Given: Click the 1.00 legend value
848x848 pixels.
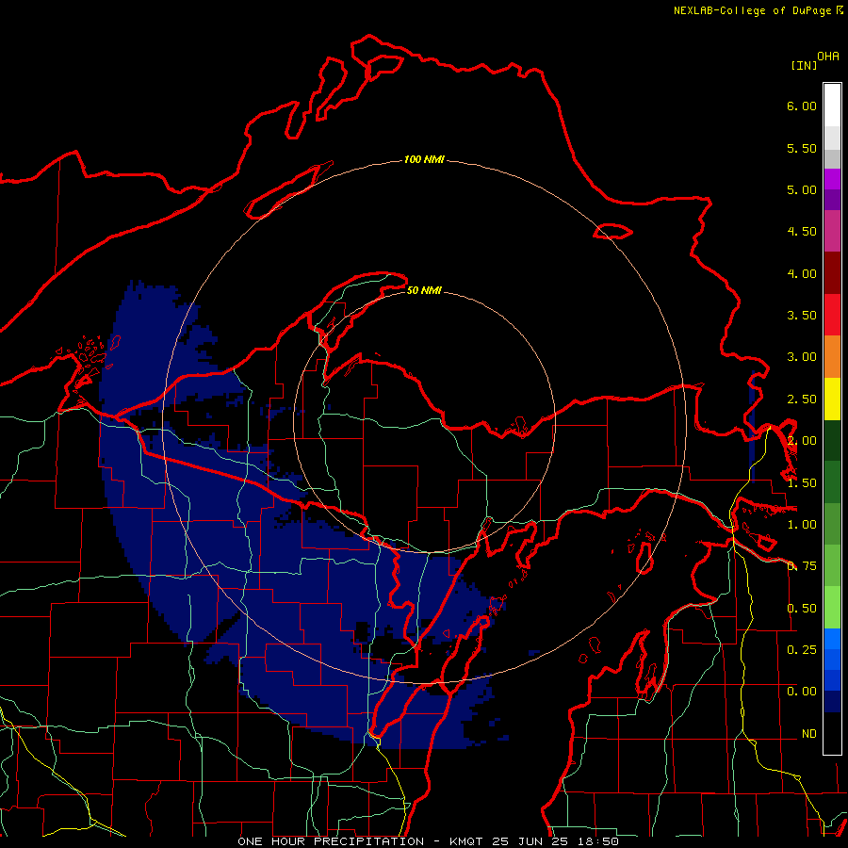Looking at the screenshot, I should click(x=802, y=525).
